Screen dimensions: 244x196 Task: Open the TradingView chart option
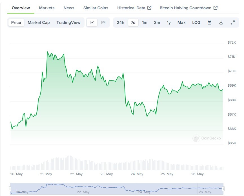tap(68, 22)
